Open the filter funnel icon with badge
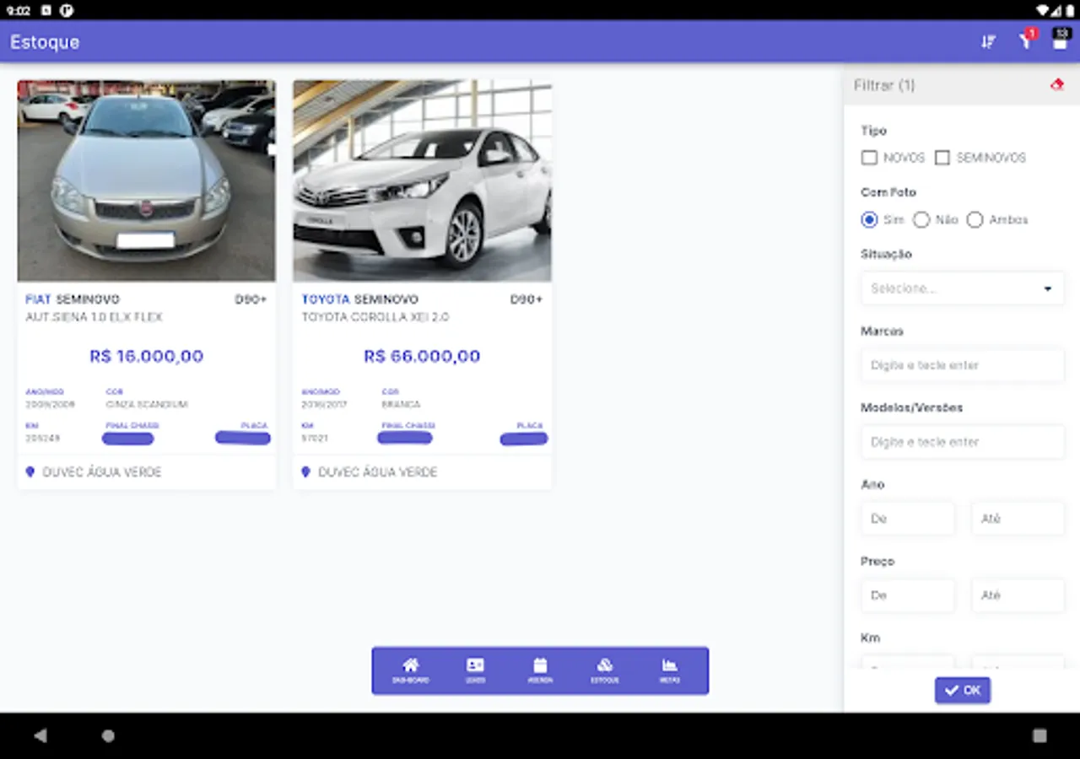 pos(1026,40)
